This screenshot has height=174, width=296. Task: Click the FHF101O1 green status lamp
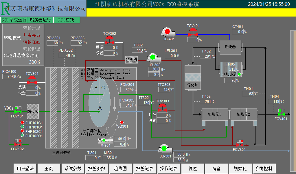pos(22,126)
